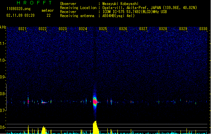Click the 0328 time marker
Viewport: 211px width, 134px height.
coord(163,29)
